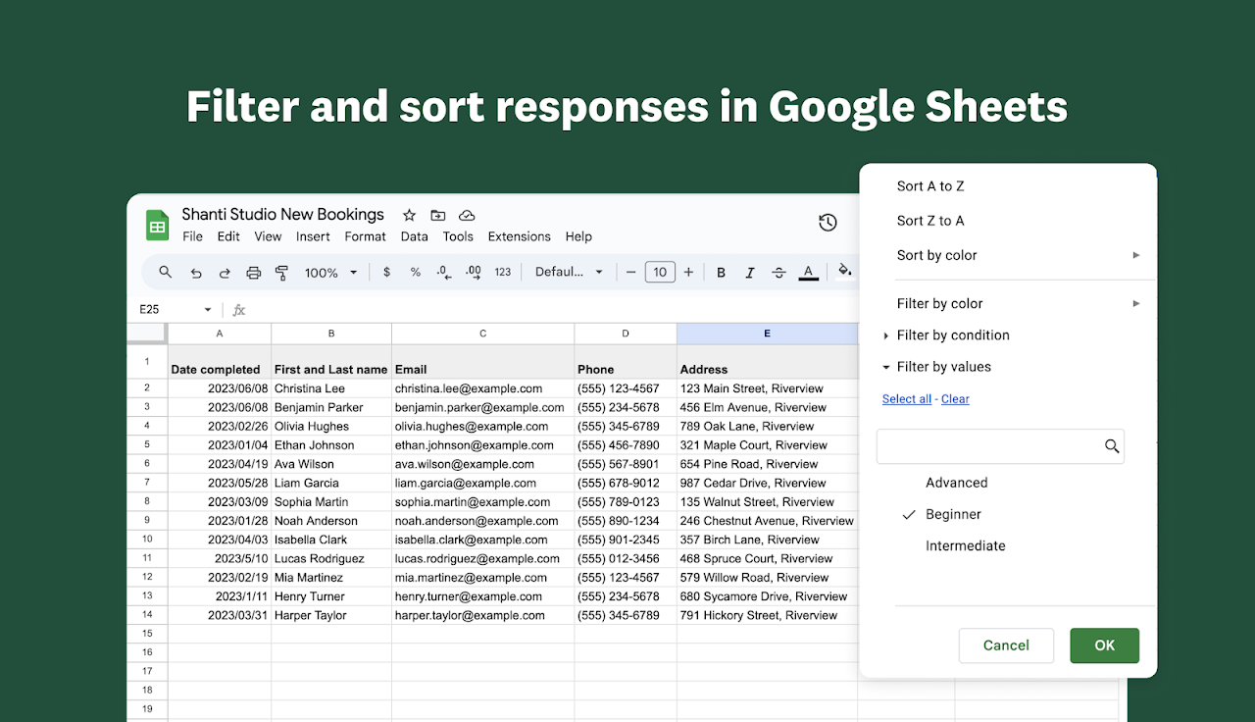1255x722 pixels.
Task: Cancel the filter dialog
Action: click(1006, 645)
